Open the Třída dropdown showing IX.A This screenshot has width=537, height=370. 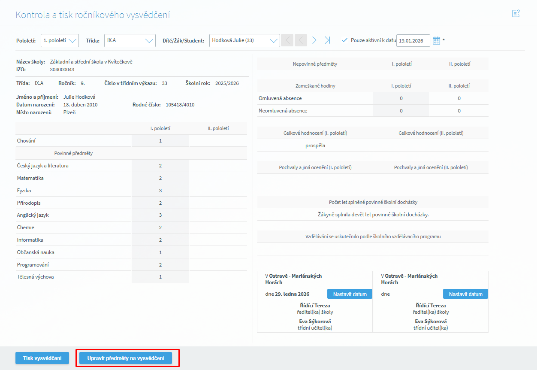[130, 40]
